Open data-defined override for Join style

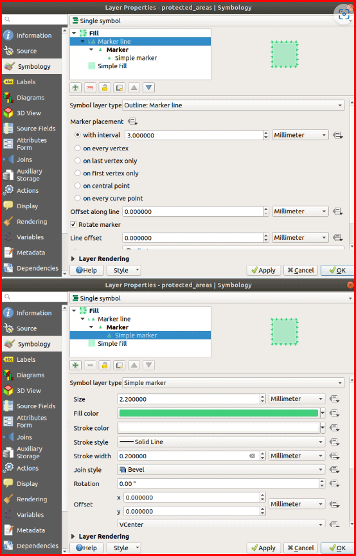coord(335,470)
